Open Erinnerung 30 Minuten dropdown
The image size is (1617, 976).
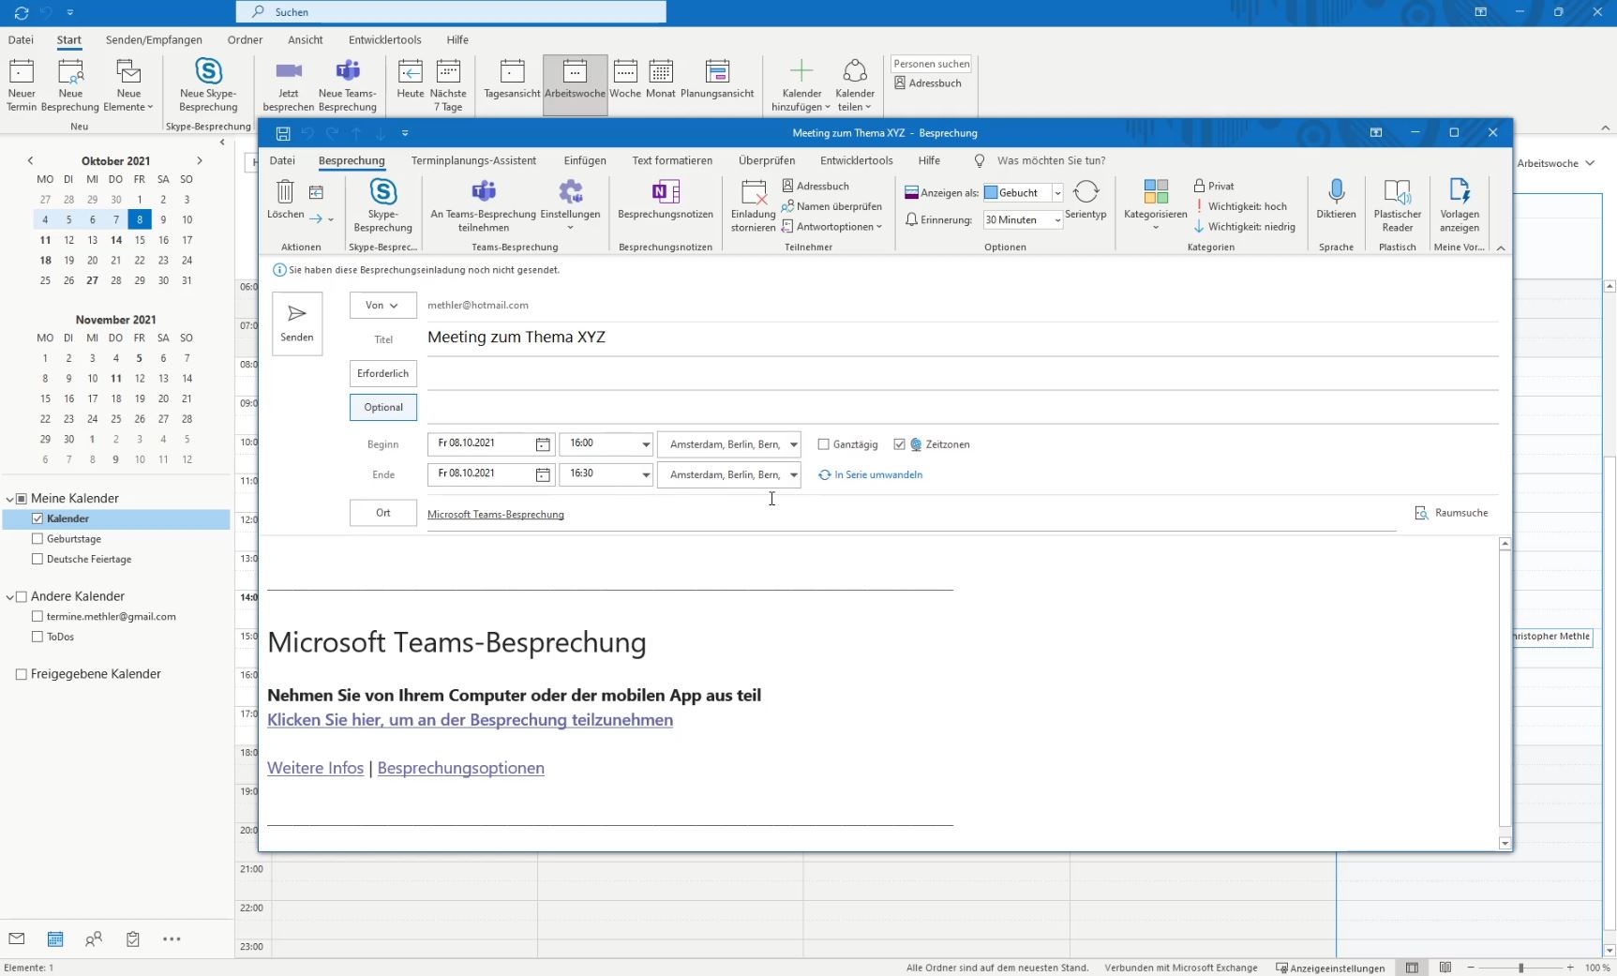click(1057, 220)
